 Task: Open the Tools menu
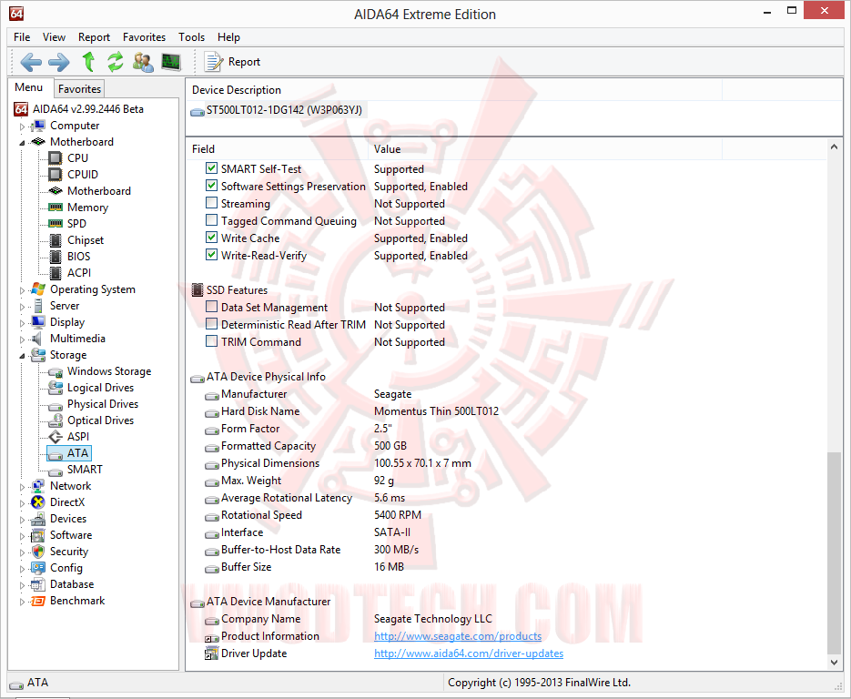[191, 37]
